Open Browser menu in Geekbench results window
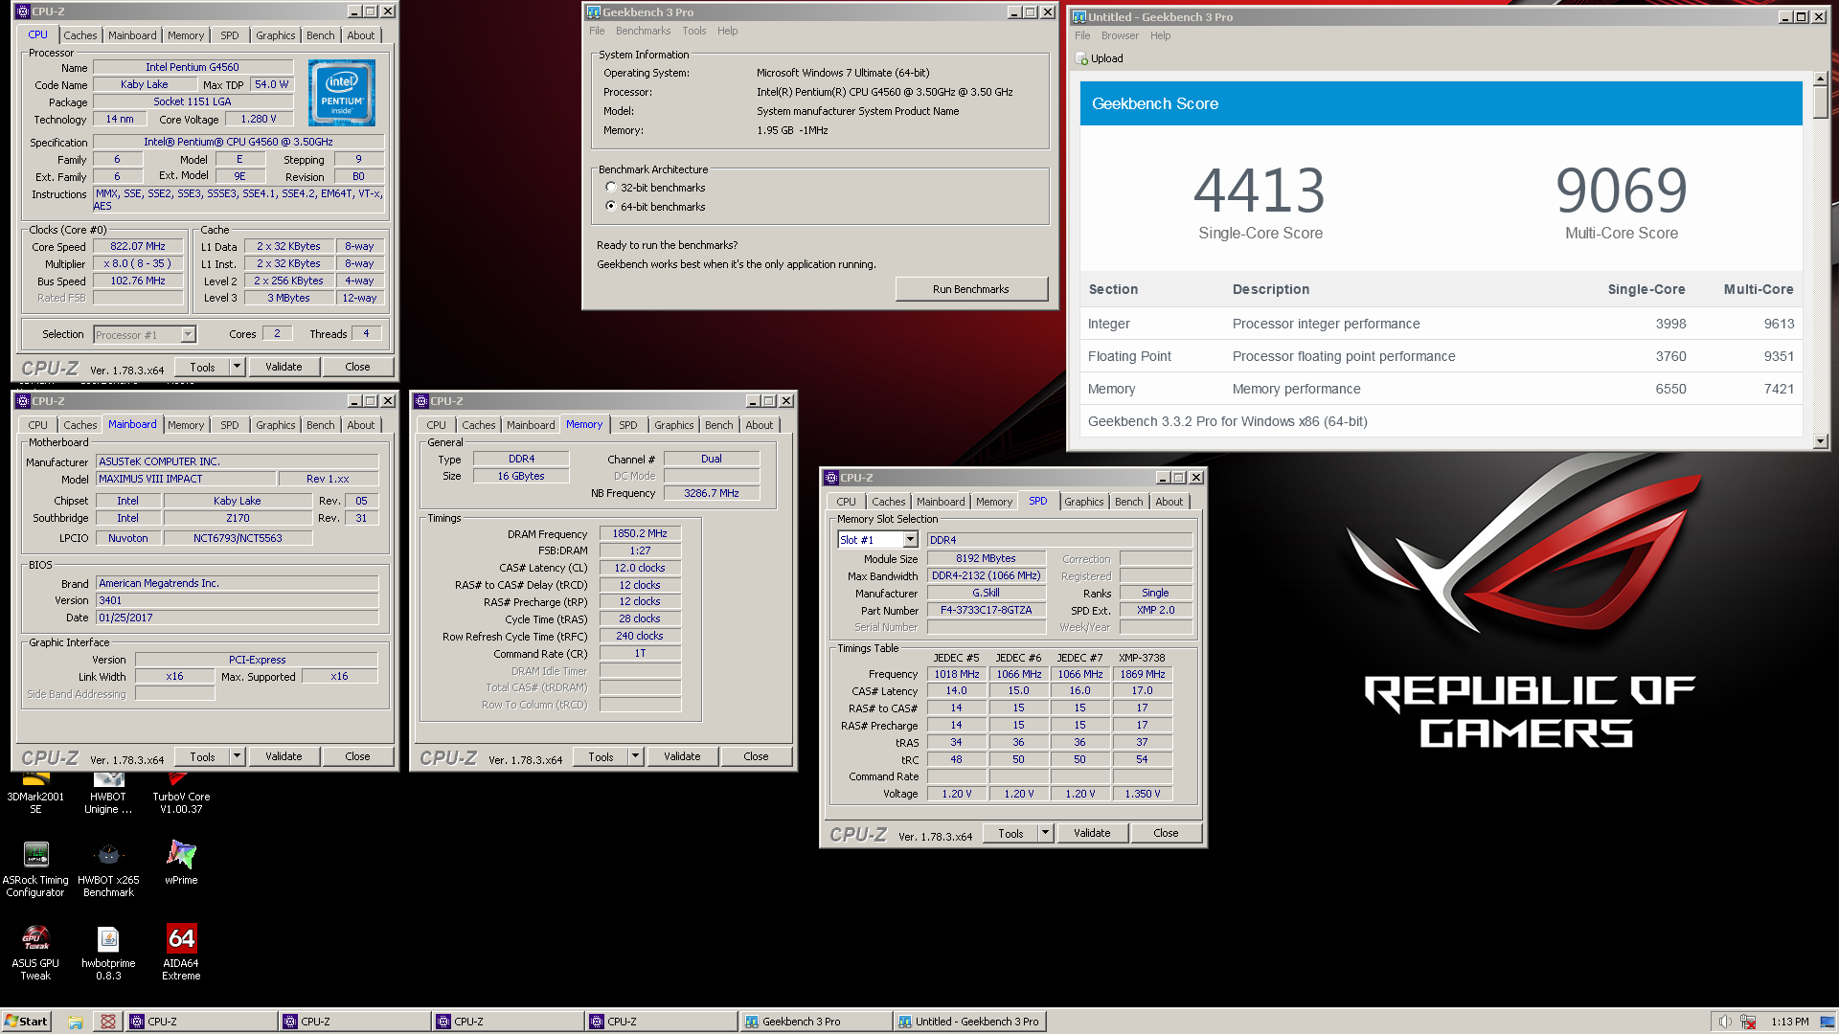Image resolution: width=1839 pixels, height=1034 pixels. pyautogui.click(x=1120, y=35)
